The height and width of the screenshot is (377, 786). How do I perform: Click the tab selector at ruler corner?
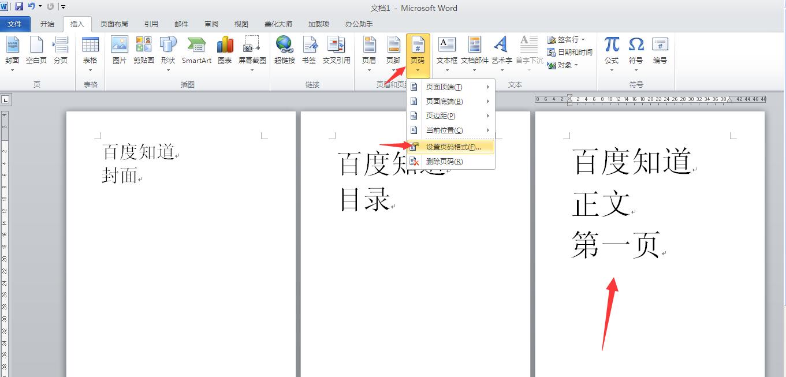tap(5, 99)
